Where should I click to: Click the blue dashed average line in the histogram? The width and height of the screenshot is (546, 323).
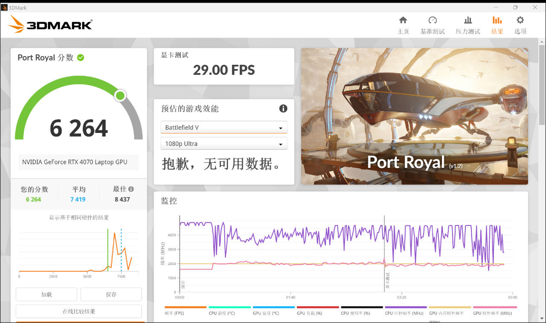point(121,250)
